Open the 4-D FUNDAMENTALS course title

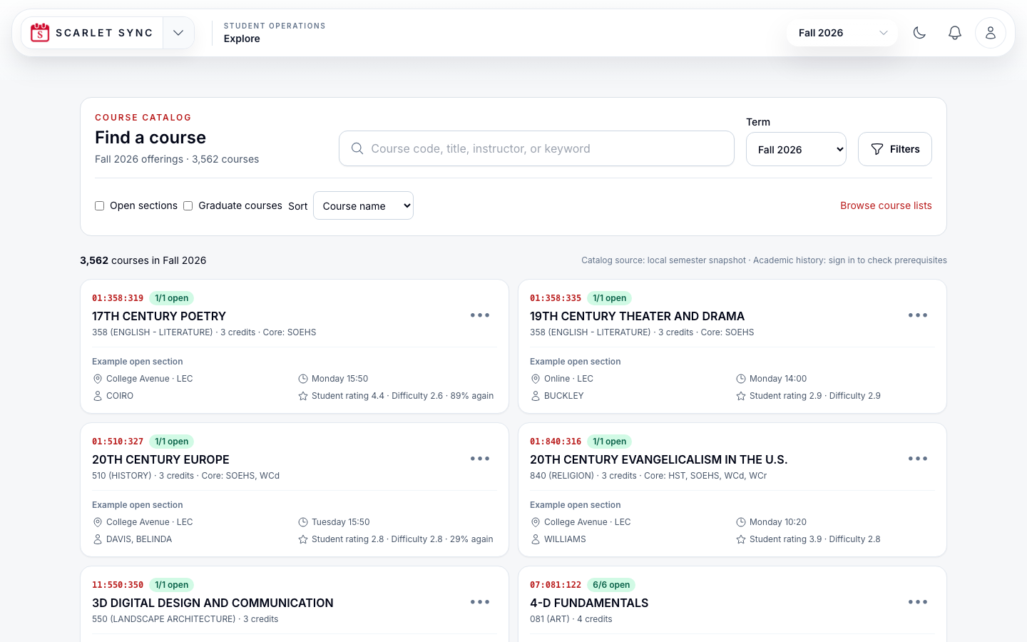[589, 603]
